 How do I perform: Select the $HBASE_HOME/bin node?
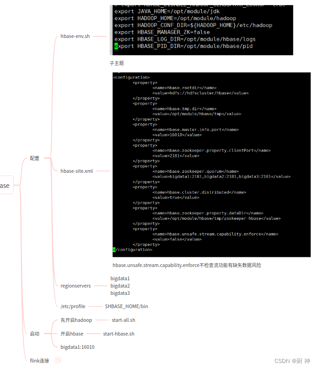(x=127, y=306)
